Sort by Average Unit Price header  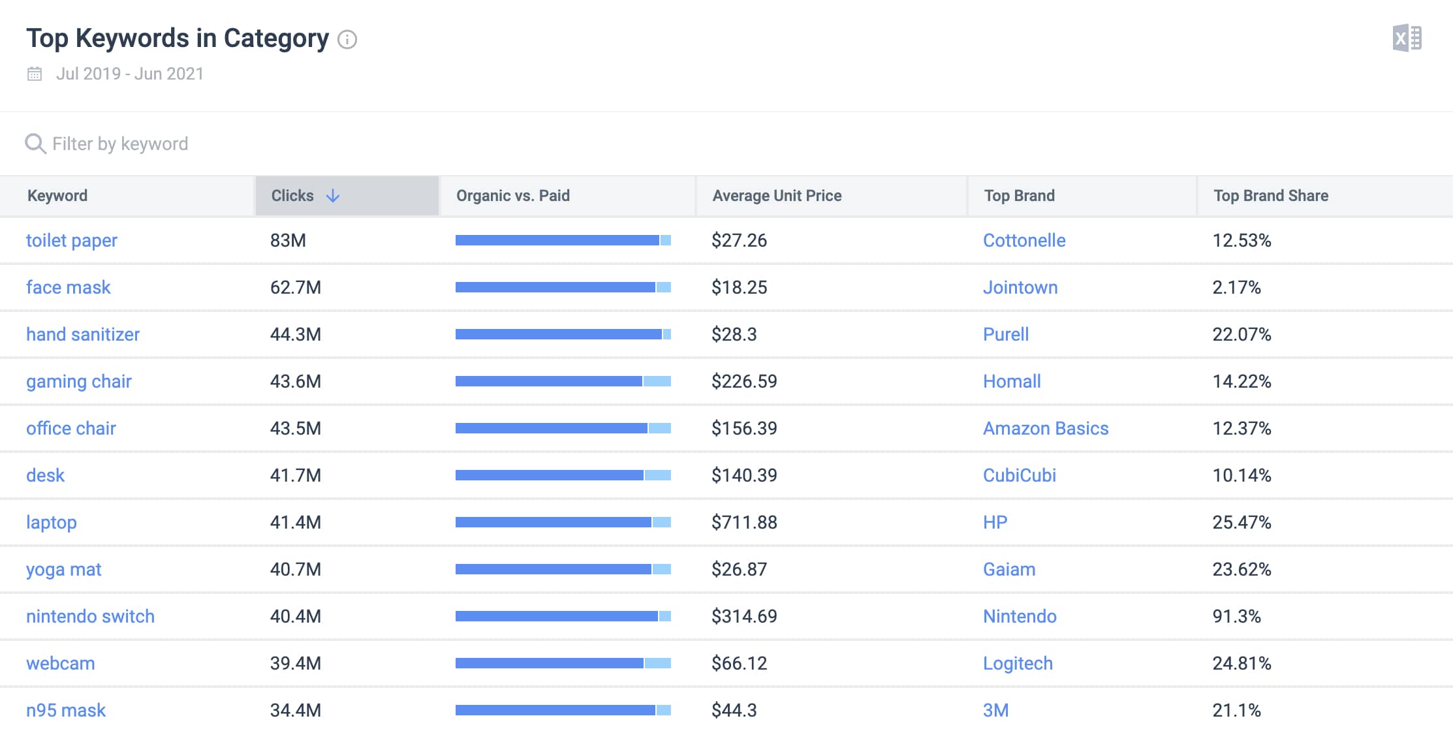[x=777, y=196]
